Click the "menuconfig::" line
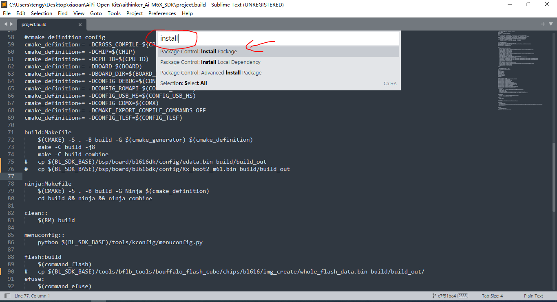 tap(44, 235)
